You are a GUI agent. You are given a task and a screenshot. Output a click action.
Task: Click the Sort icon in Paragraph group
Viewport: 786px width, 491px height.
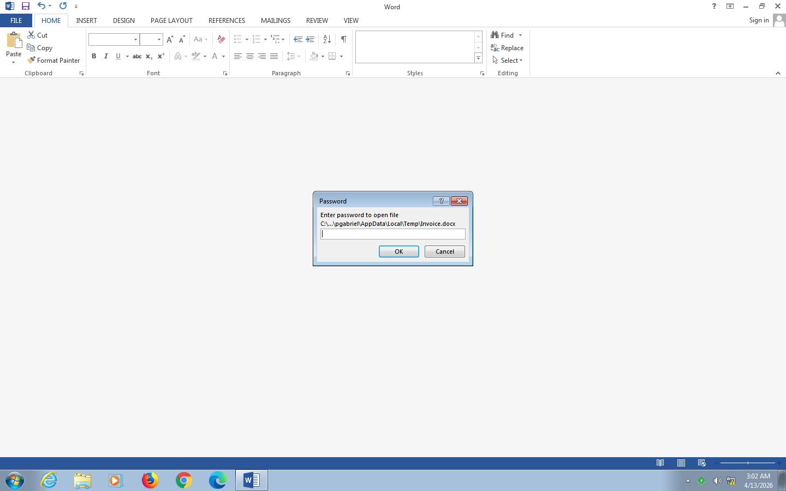tap(327, 39)
